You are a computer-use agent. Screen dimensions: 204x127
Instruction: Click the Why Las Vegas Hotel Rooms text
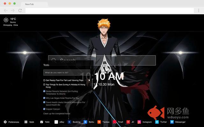pyautogui.click(x=62, y=98)
